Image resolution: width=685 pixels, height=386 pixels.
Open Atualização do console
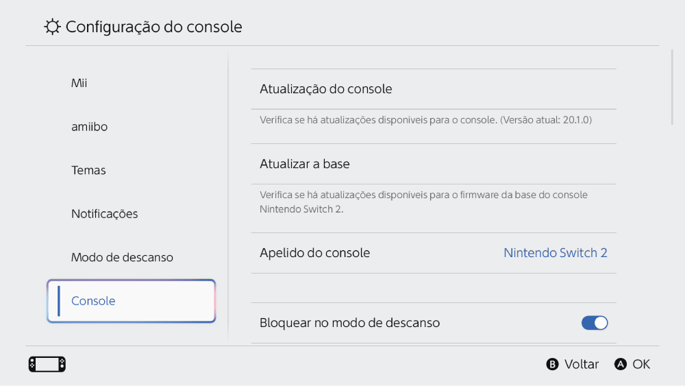click(x=434, y=89)
